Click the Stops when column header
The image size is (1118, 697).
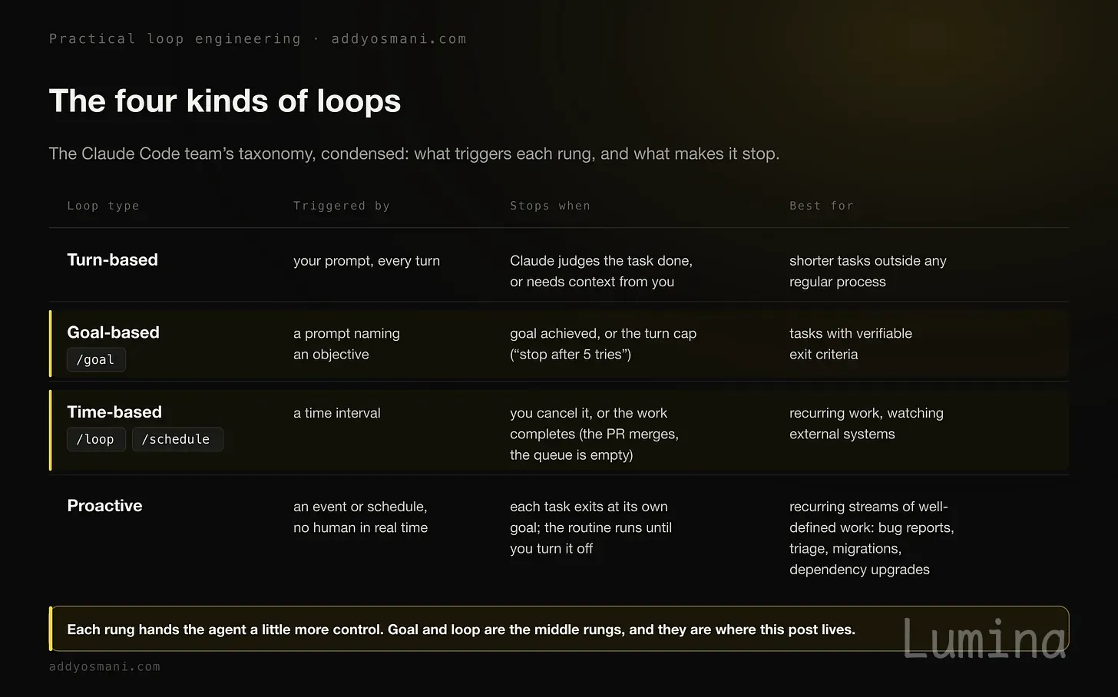[x=550, y=206]
